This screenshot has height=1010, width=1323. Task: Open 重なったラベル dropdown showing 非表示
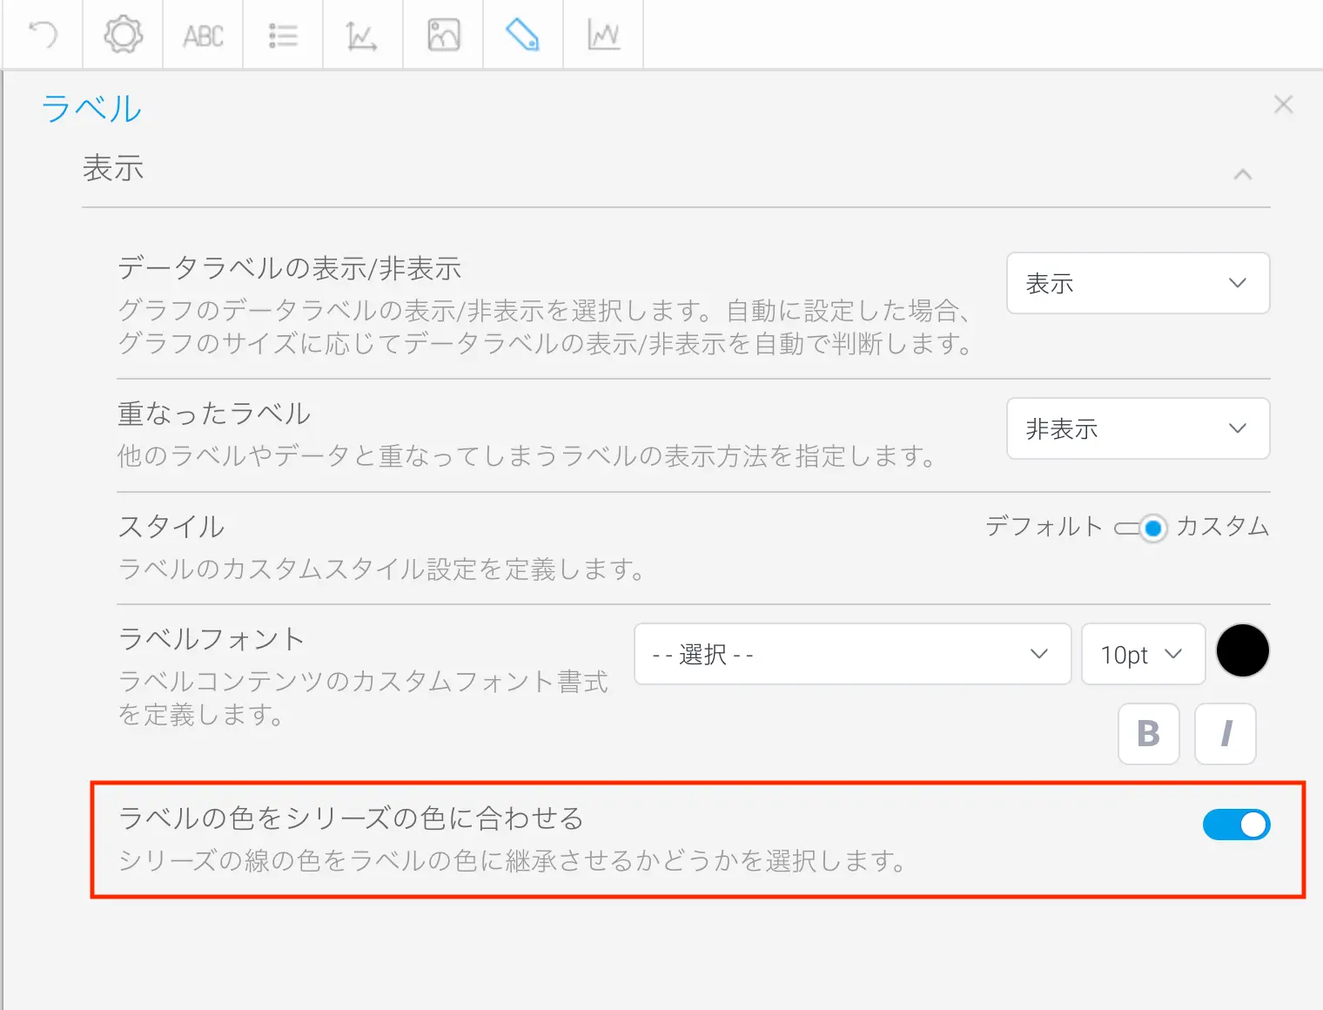pyautogui.click(x=1138, y=428)
